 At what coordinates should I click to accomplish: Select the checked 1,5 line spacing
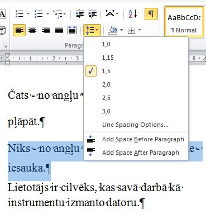pos(136,71)
